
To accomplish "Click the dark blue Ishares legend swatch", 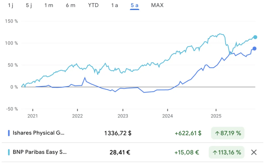I will pyautogui.click(x=9, y=133).
